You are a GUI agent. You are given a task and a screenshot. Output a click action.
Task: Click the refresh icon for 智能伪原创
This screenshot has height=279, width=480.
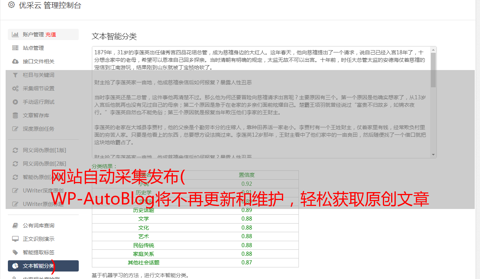[15, 177]
